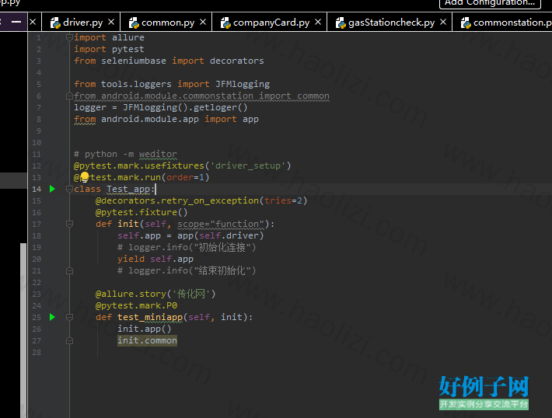Screen dimensions: 552x418
Task: Run class Test_app via gutter arrow
Action: click(52, 189)
